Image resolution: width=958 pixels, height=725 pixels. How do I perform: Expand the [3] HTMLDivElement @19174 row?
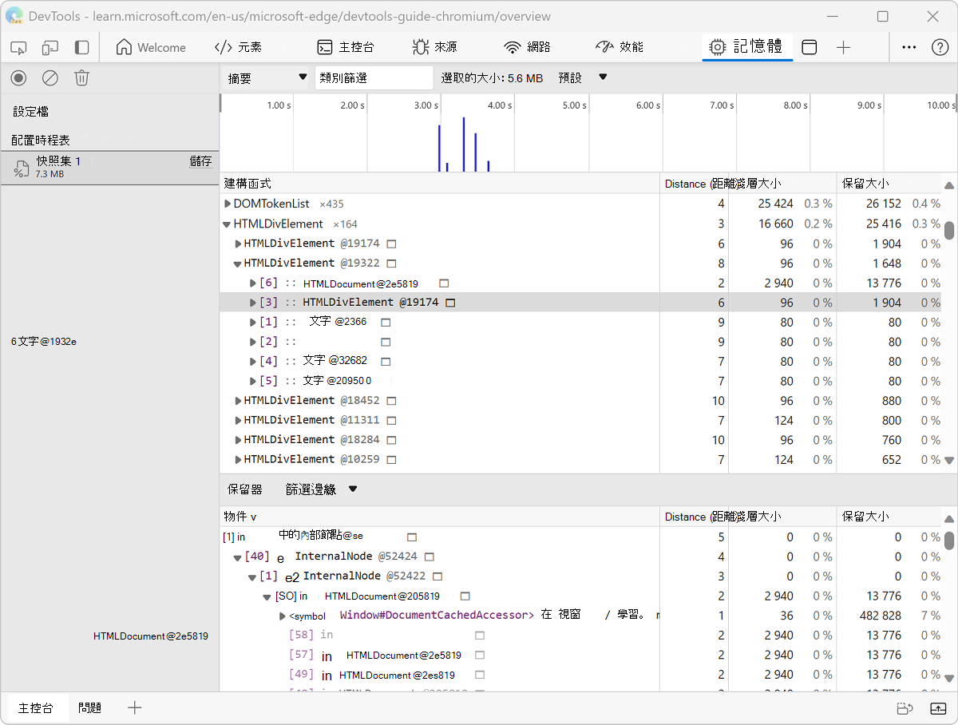(x=253, y=303)
